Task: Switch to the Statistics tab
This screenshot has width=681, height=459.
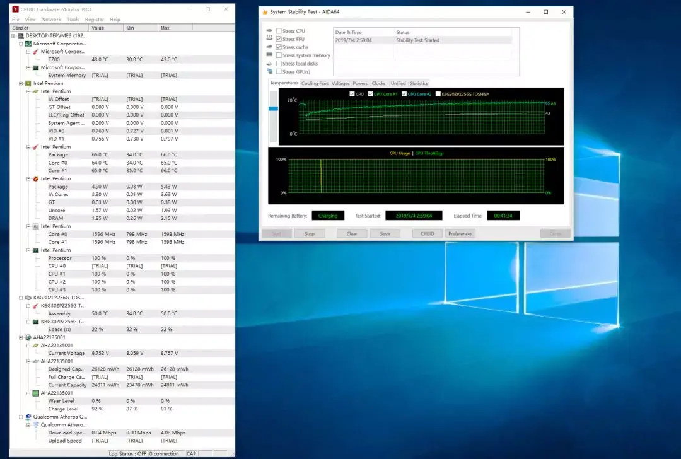Action: click(x=419, y=83)
